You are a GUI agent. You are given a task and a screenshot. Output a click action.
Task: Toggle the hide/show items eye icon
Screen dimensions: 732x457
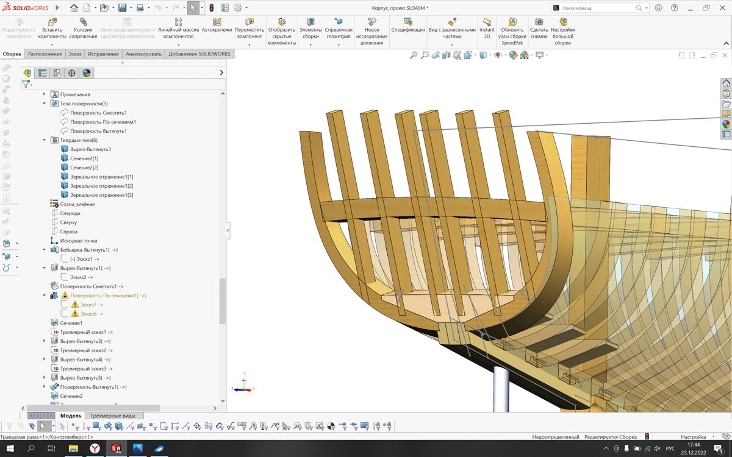498,55
